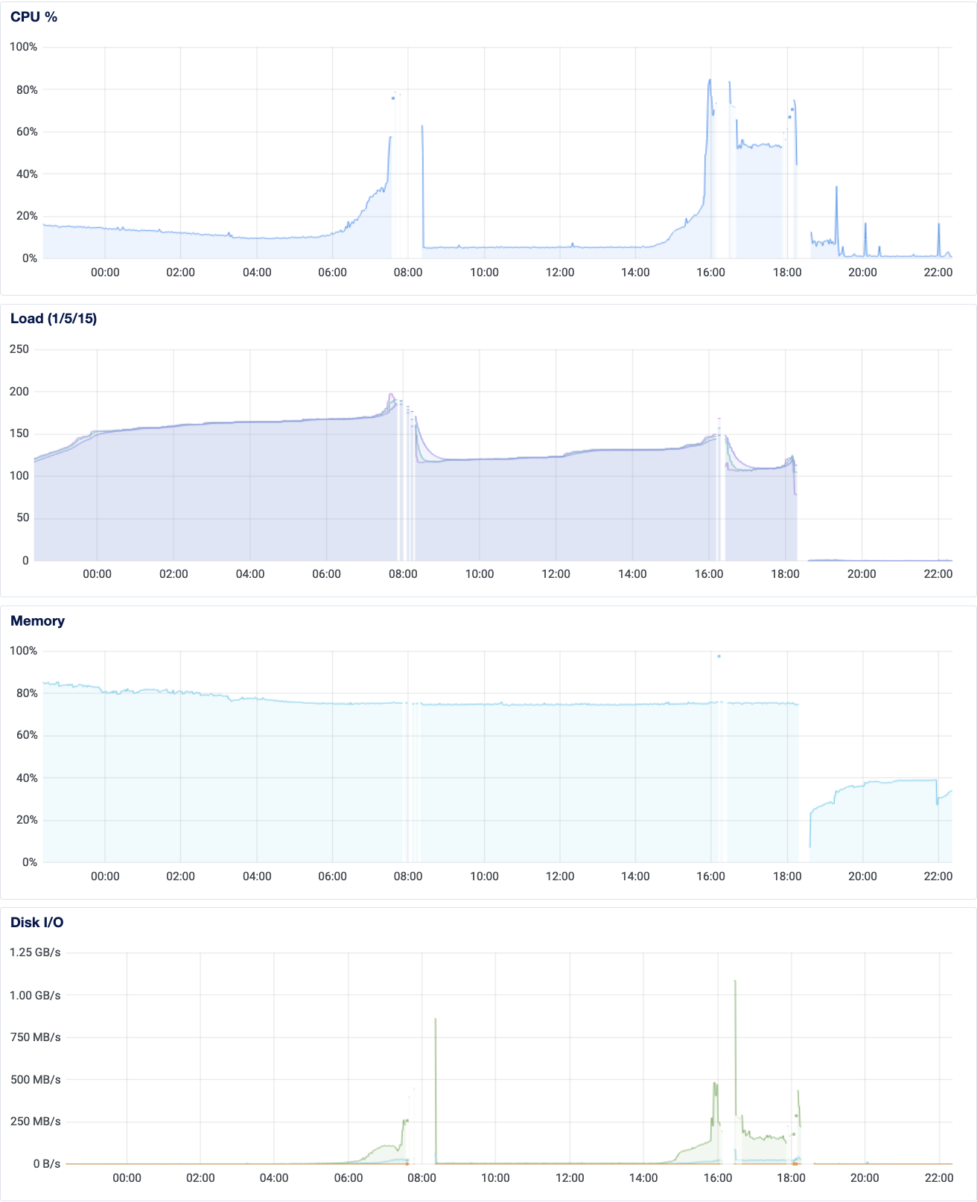Click the Load peak near 200 before 08:00

(x=390, y=395)
